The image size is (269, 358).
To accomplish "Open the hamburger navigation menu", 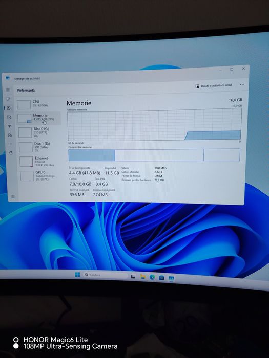I will [x=8, y=90].
